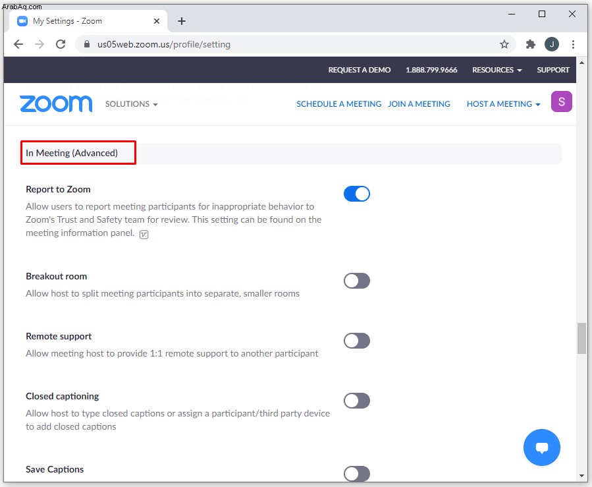The width and height of the screenshot is (592, 487).
Task: Expand the Solutions dropdown menu
Action: pyautogui.click(x=132, y=104)
